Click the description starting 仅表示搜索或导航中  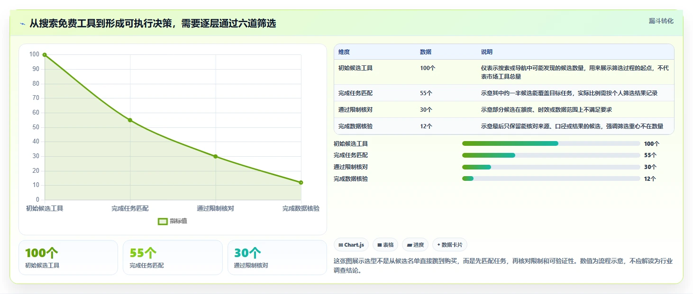tap(575, 72)
